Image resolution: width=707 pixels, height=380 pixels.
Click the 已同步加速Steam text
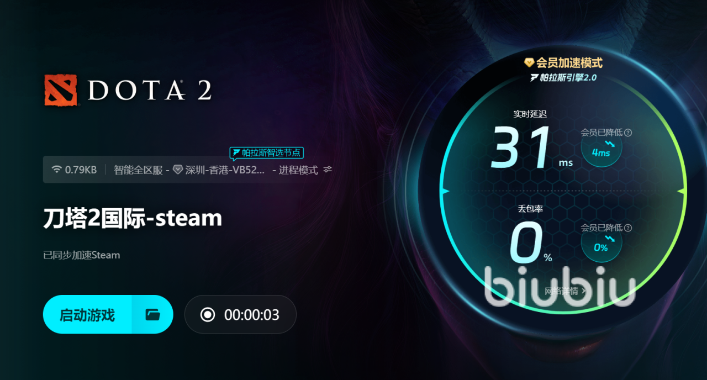pyautogui.click(x=82, y=255)
